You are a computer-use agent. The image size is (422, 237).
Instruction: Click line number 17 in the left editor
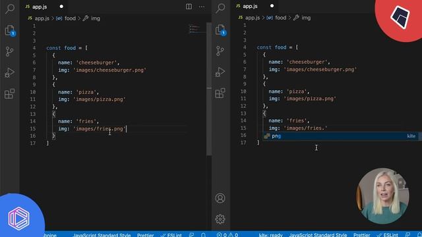pos(33,144)
